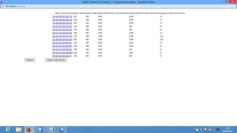This screenshot has width=237, height=133.
Task: Open Internet Explorer from the taskbar
Action: (8, 129)
